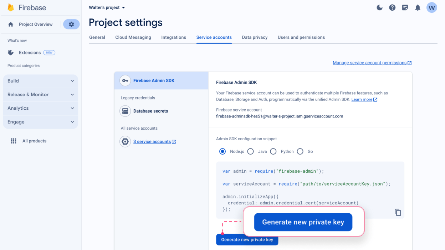This screenshot has width=445, height=250.
Task: Open the project settings gear icon
Action: pyautogui.click(x=71, y=24)
